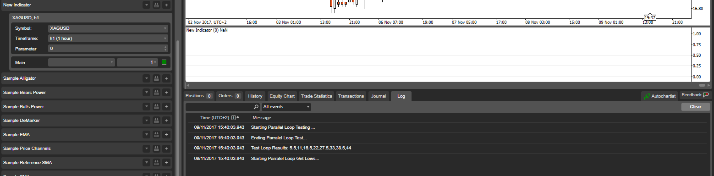Switch to the Positions tab
This screenshot has height=176, width=714.
pos(199,96)
